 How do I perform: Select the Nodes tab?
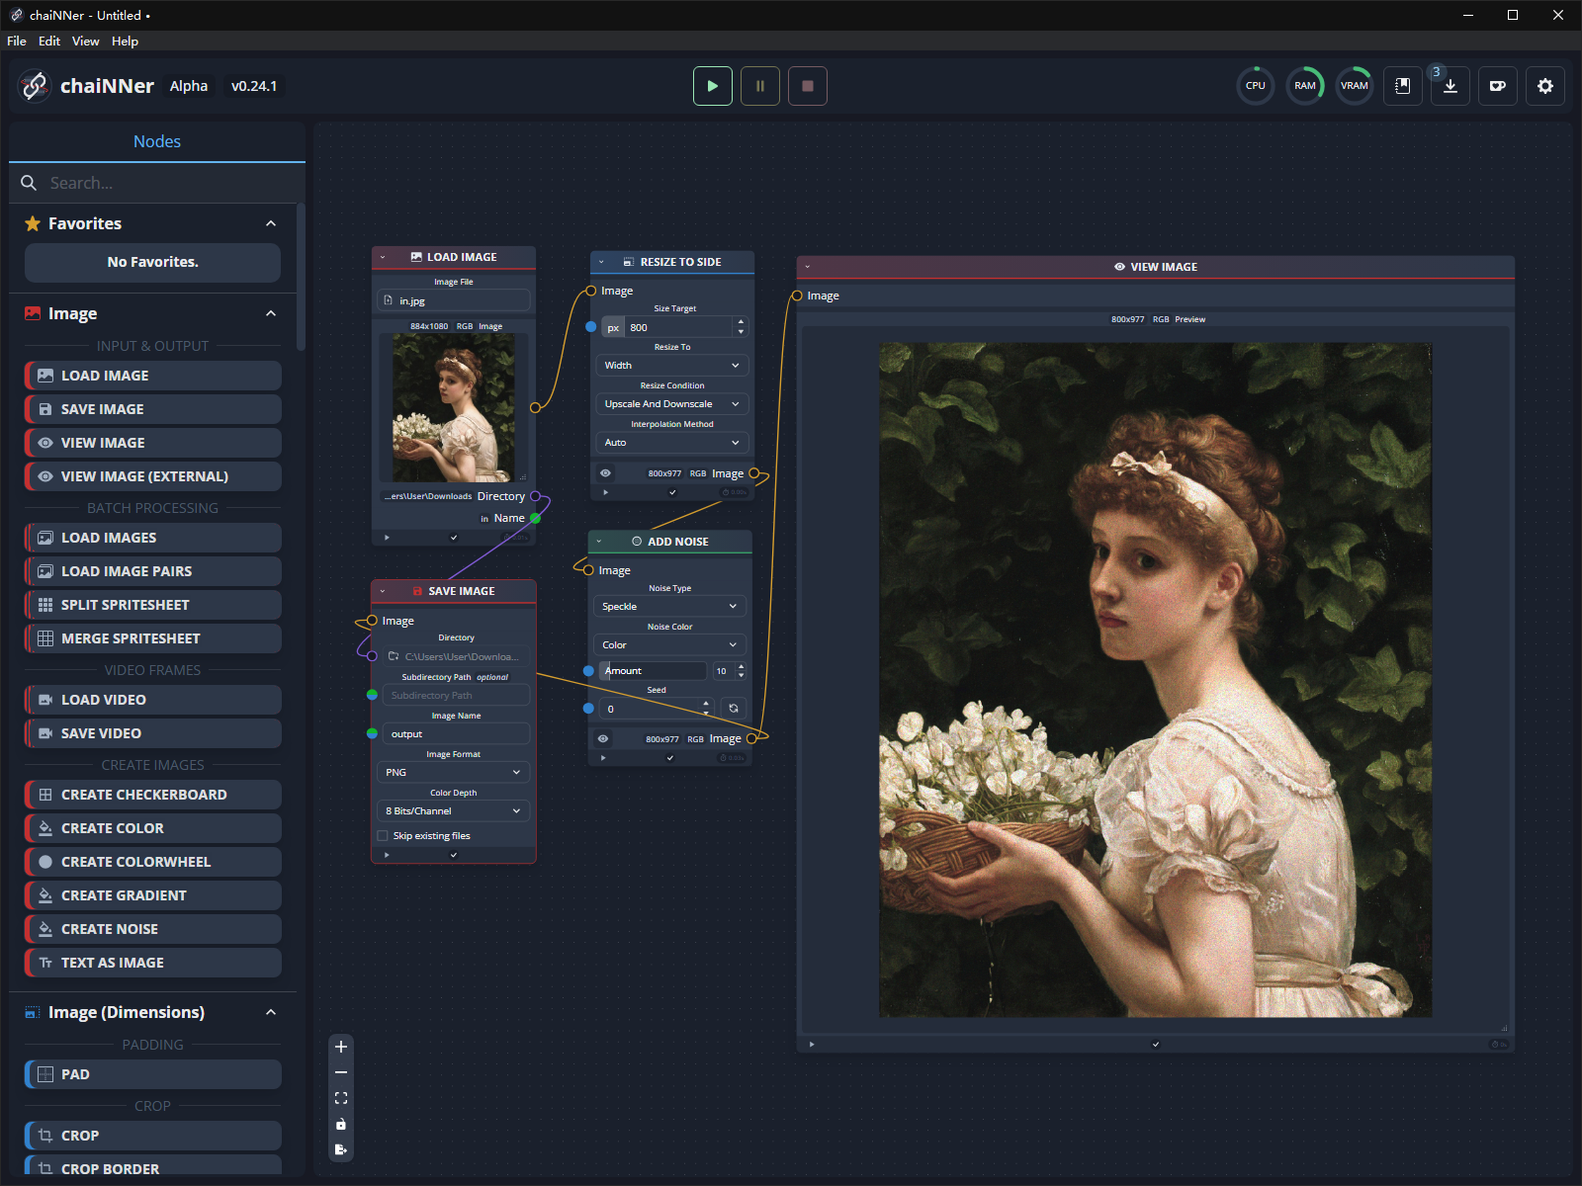(x=157, y=141)
